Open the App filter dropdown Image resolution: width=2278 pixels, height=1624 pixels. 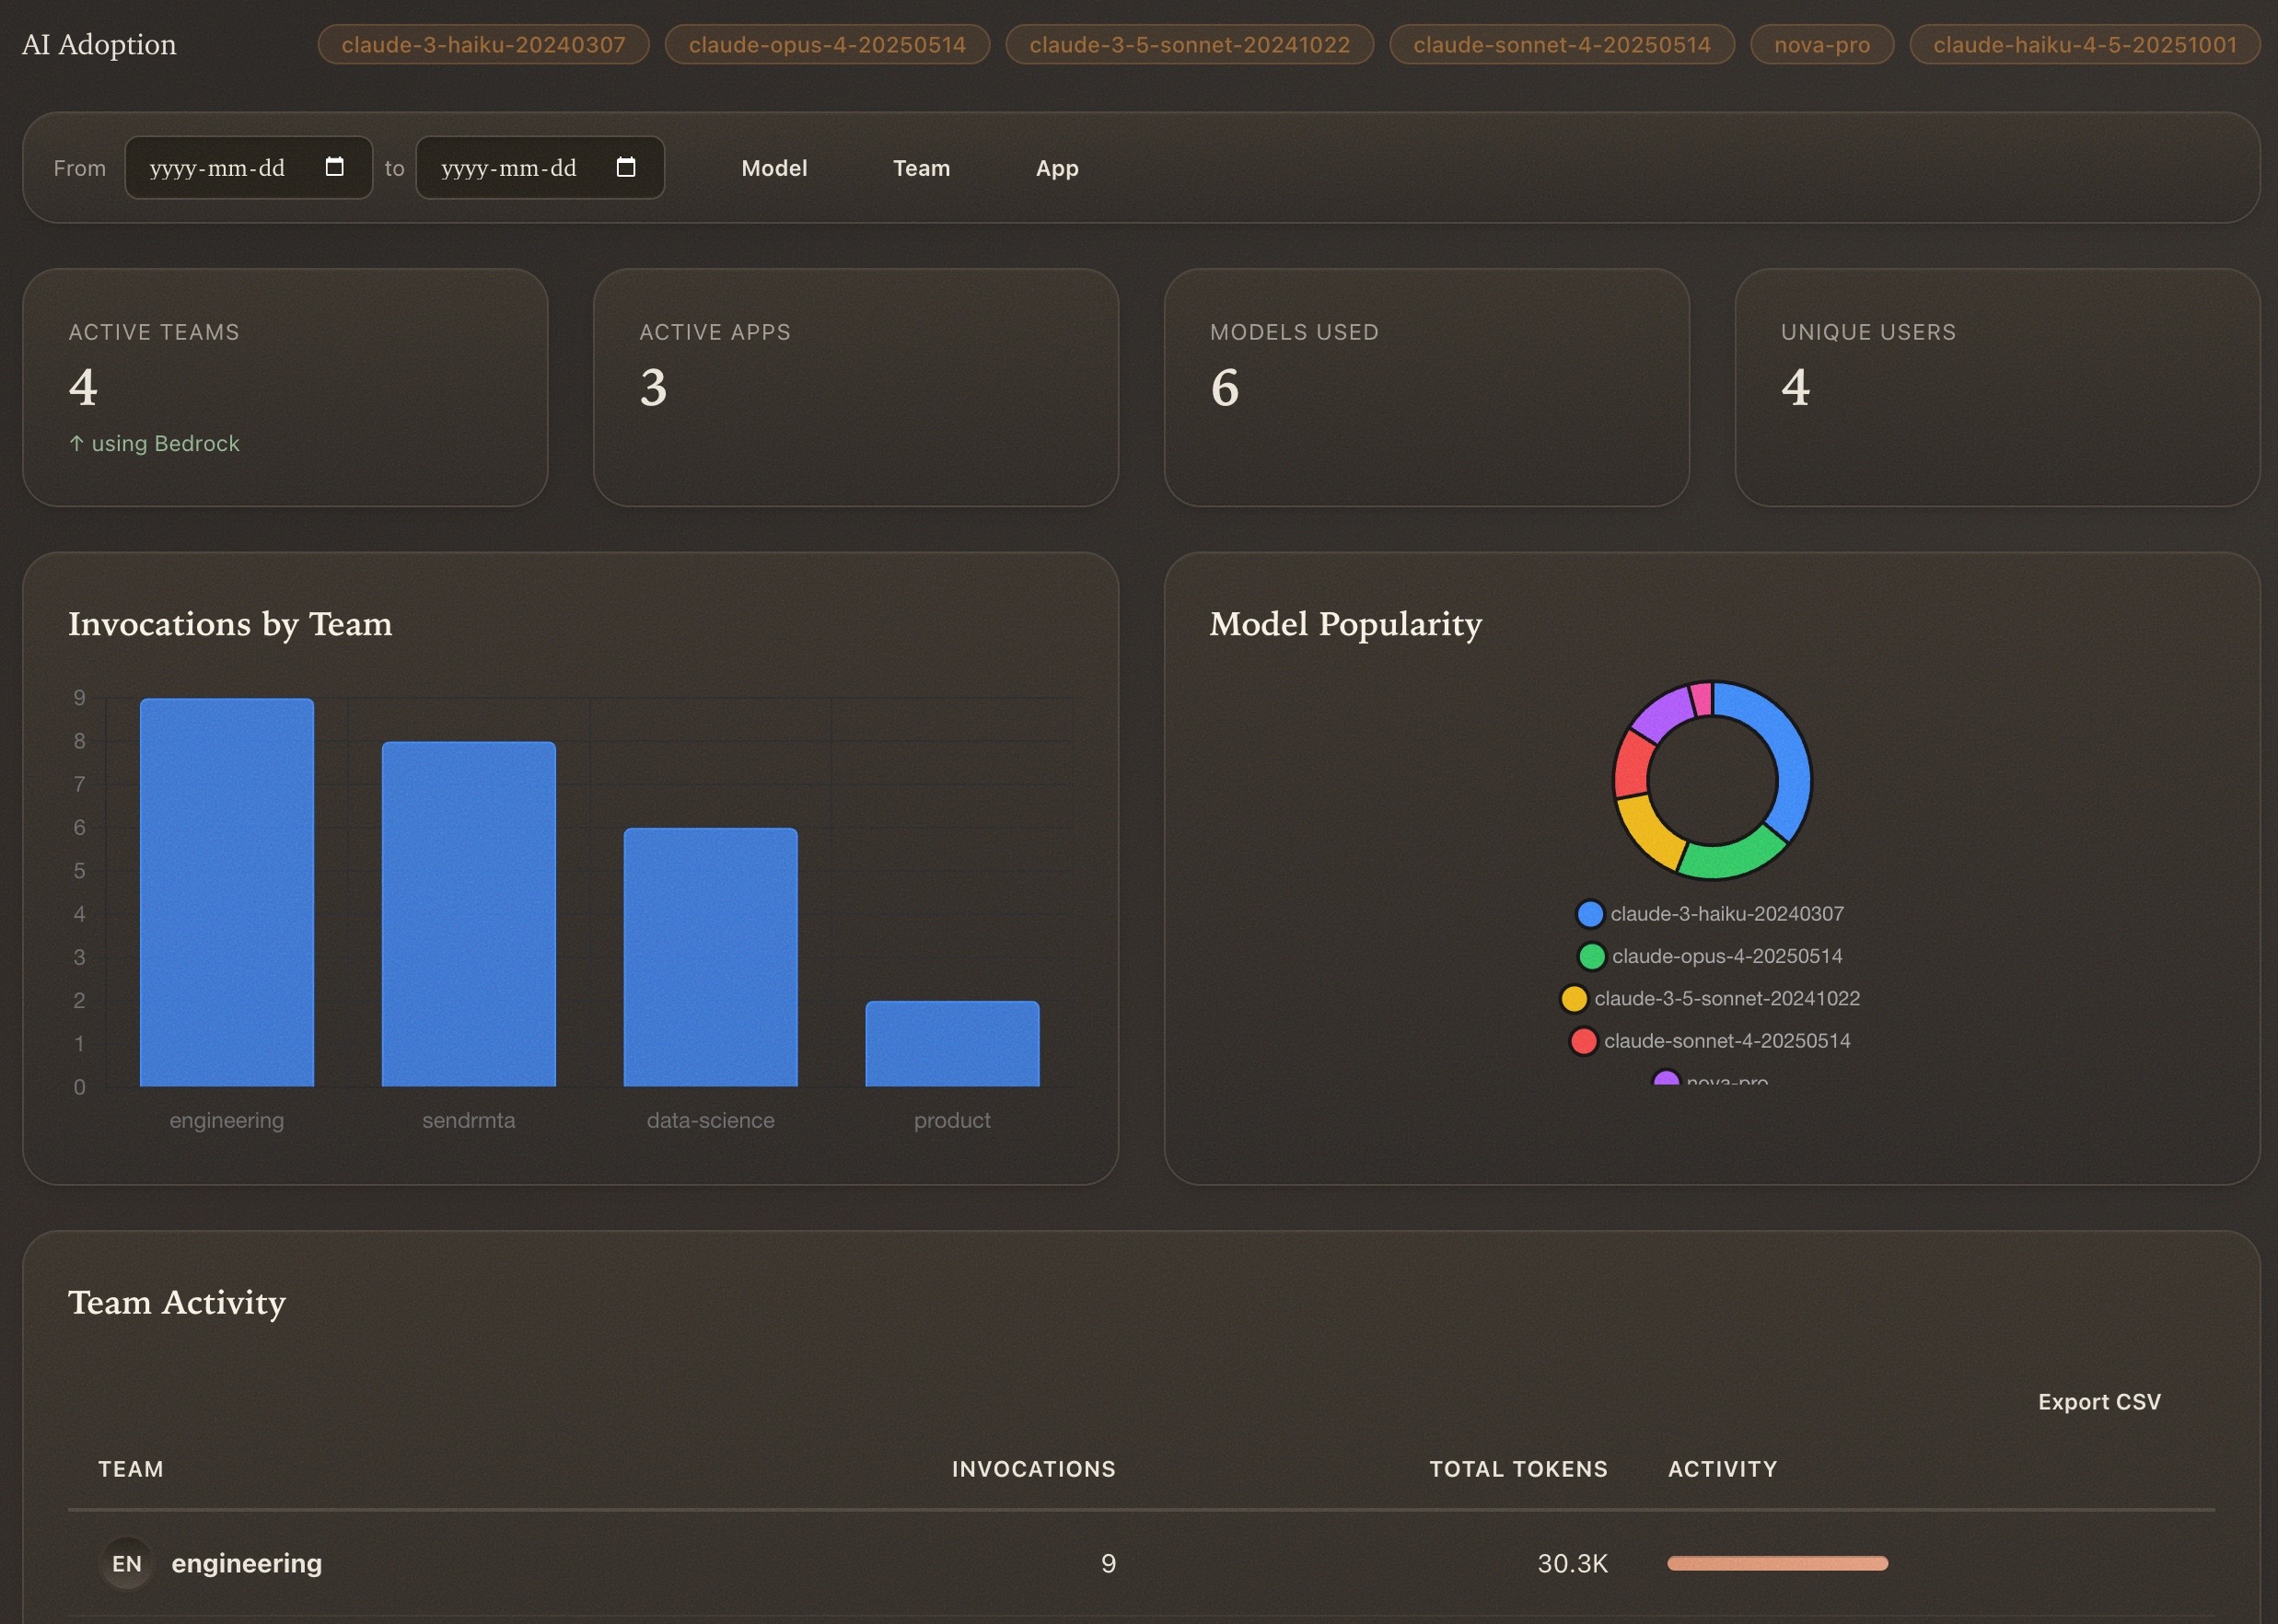1057,168
